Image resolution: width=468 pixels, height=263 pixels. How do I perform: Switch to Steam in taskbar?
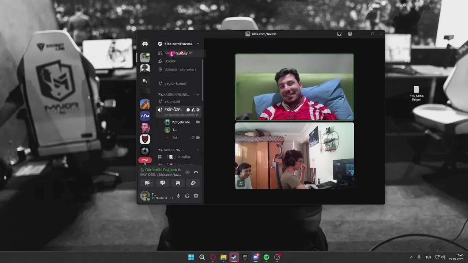coord(234,257)
